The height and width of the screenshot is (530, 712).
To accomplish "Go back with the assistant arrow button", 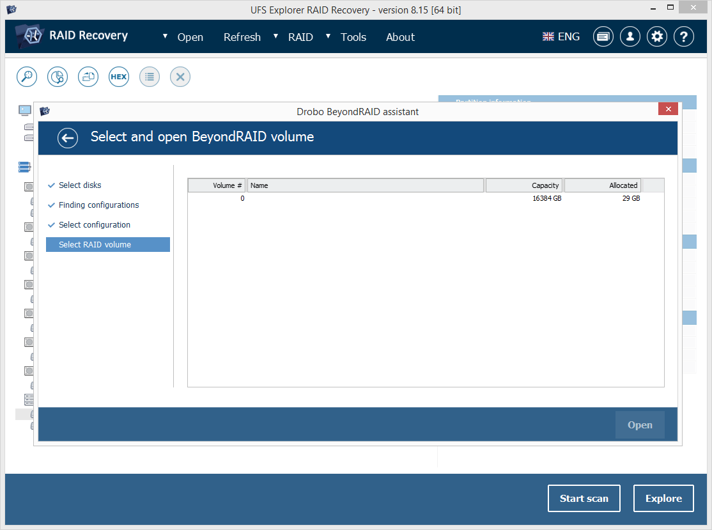I will 68,138.
